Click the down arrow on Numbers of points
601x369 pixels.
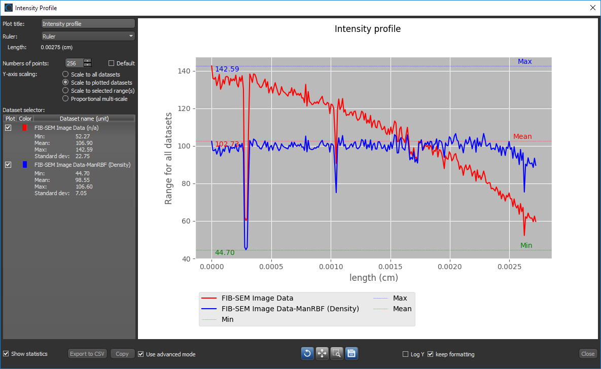click(x=87, y=65)
